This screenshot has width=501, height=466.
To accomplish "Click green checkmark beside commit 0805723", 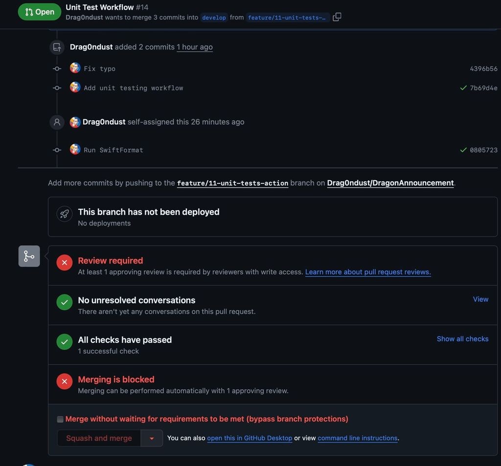I will [463, 150].
